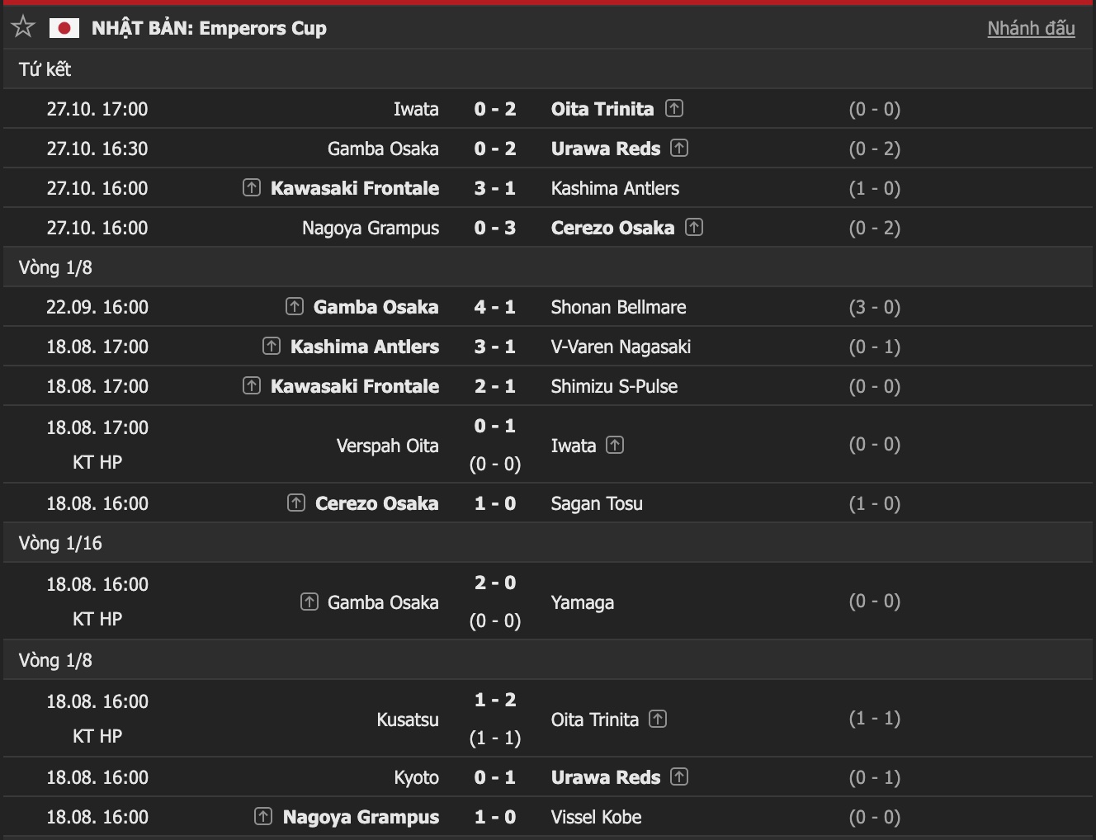Click advancing icon before Gamba Osaka 4 - 1
The height and width of the screenshot is (840, 1096).
click(295, 306)
